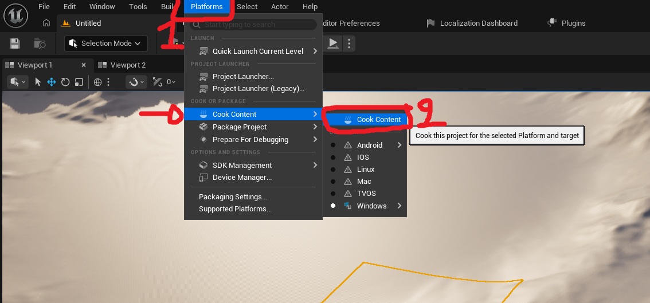Select the Mac platform radio bullet
This screenshot has width=650, height=303.
333,182
